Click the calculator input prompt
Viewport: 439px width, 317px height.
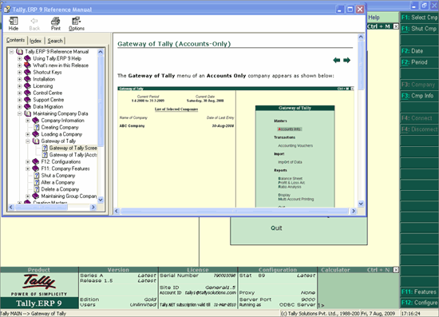[x=321, y=306]
